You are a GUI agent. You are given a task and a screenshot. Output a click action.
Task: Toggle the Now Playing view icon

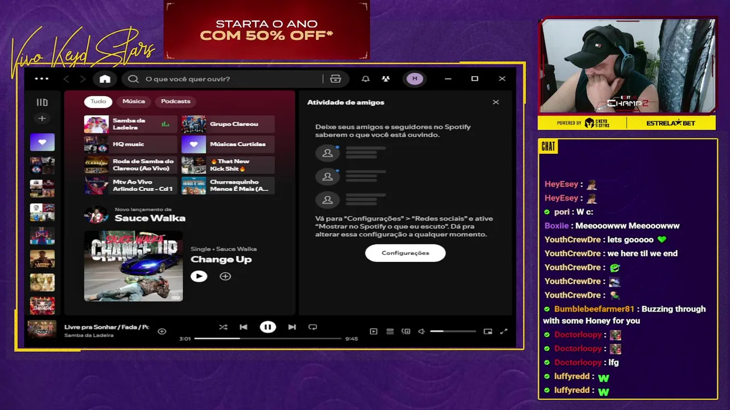[x=374, y=331]
